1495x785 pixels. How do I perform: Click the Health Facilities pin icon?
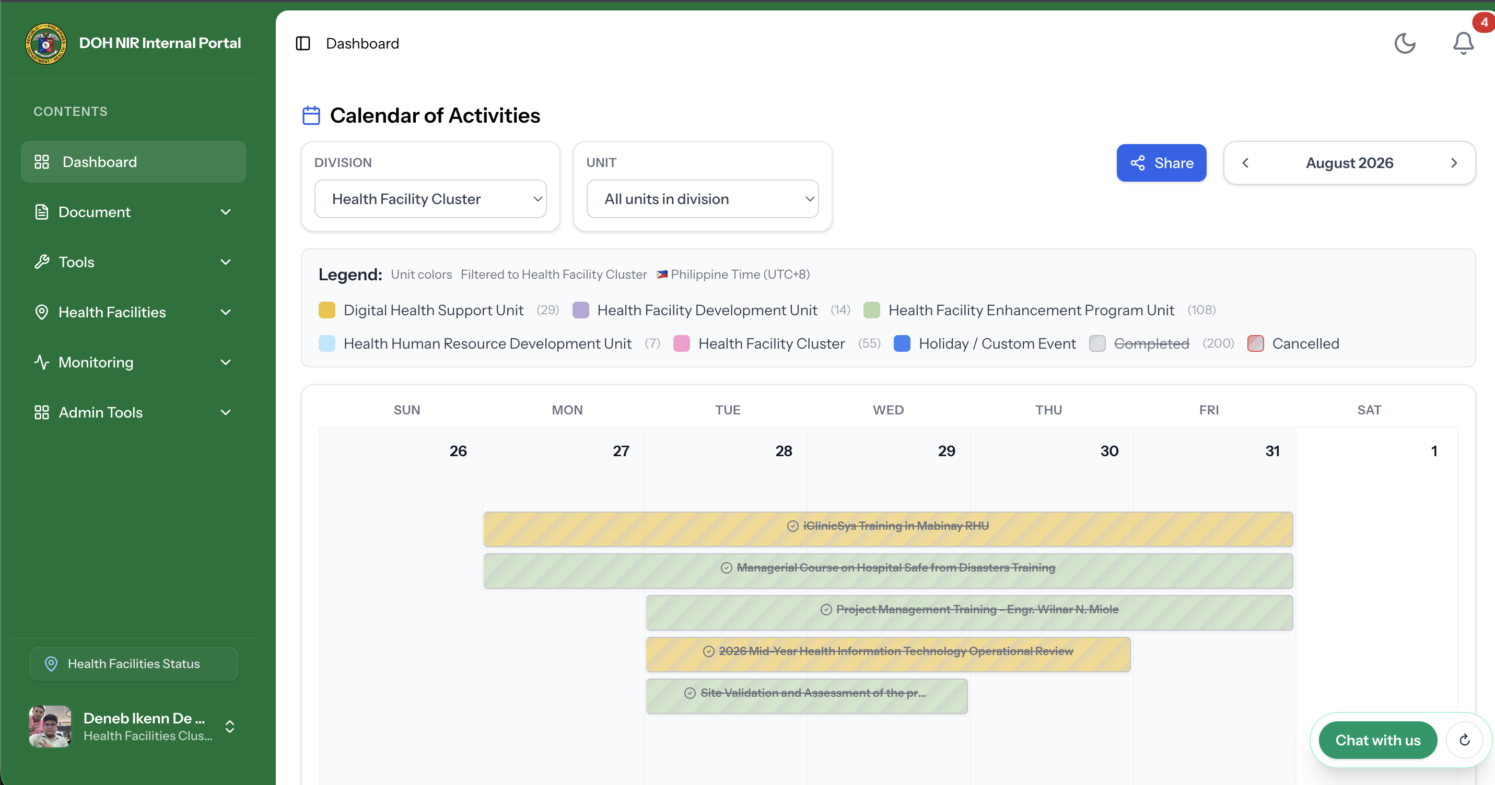coord(42,312)
